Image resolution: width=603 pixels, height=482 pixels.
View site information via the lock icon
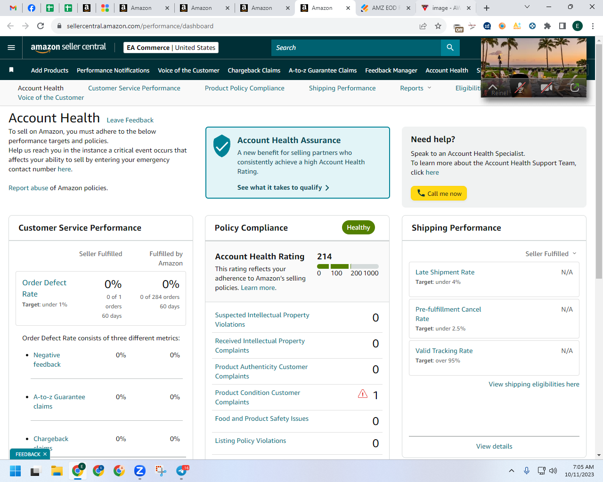[59, 26]
